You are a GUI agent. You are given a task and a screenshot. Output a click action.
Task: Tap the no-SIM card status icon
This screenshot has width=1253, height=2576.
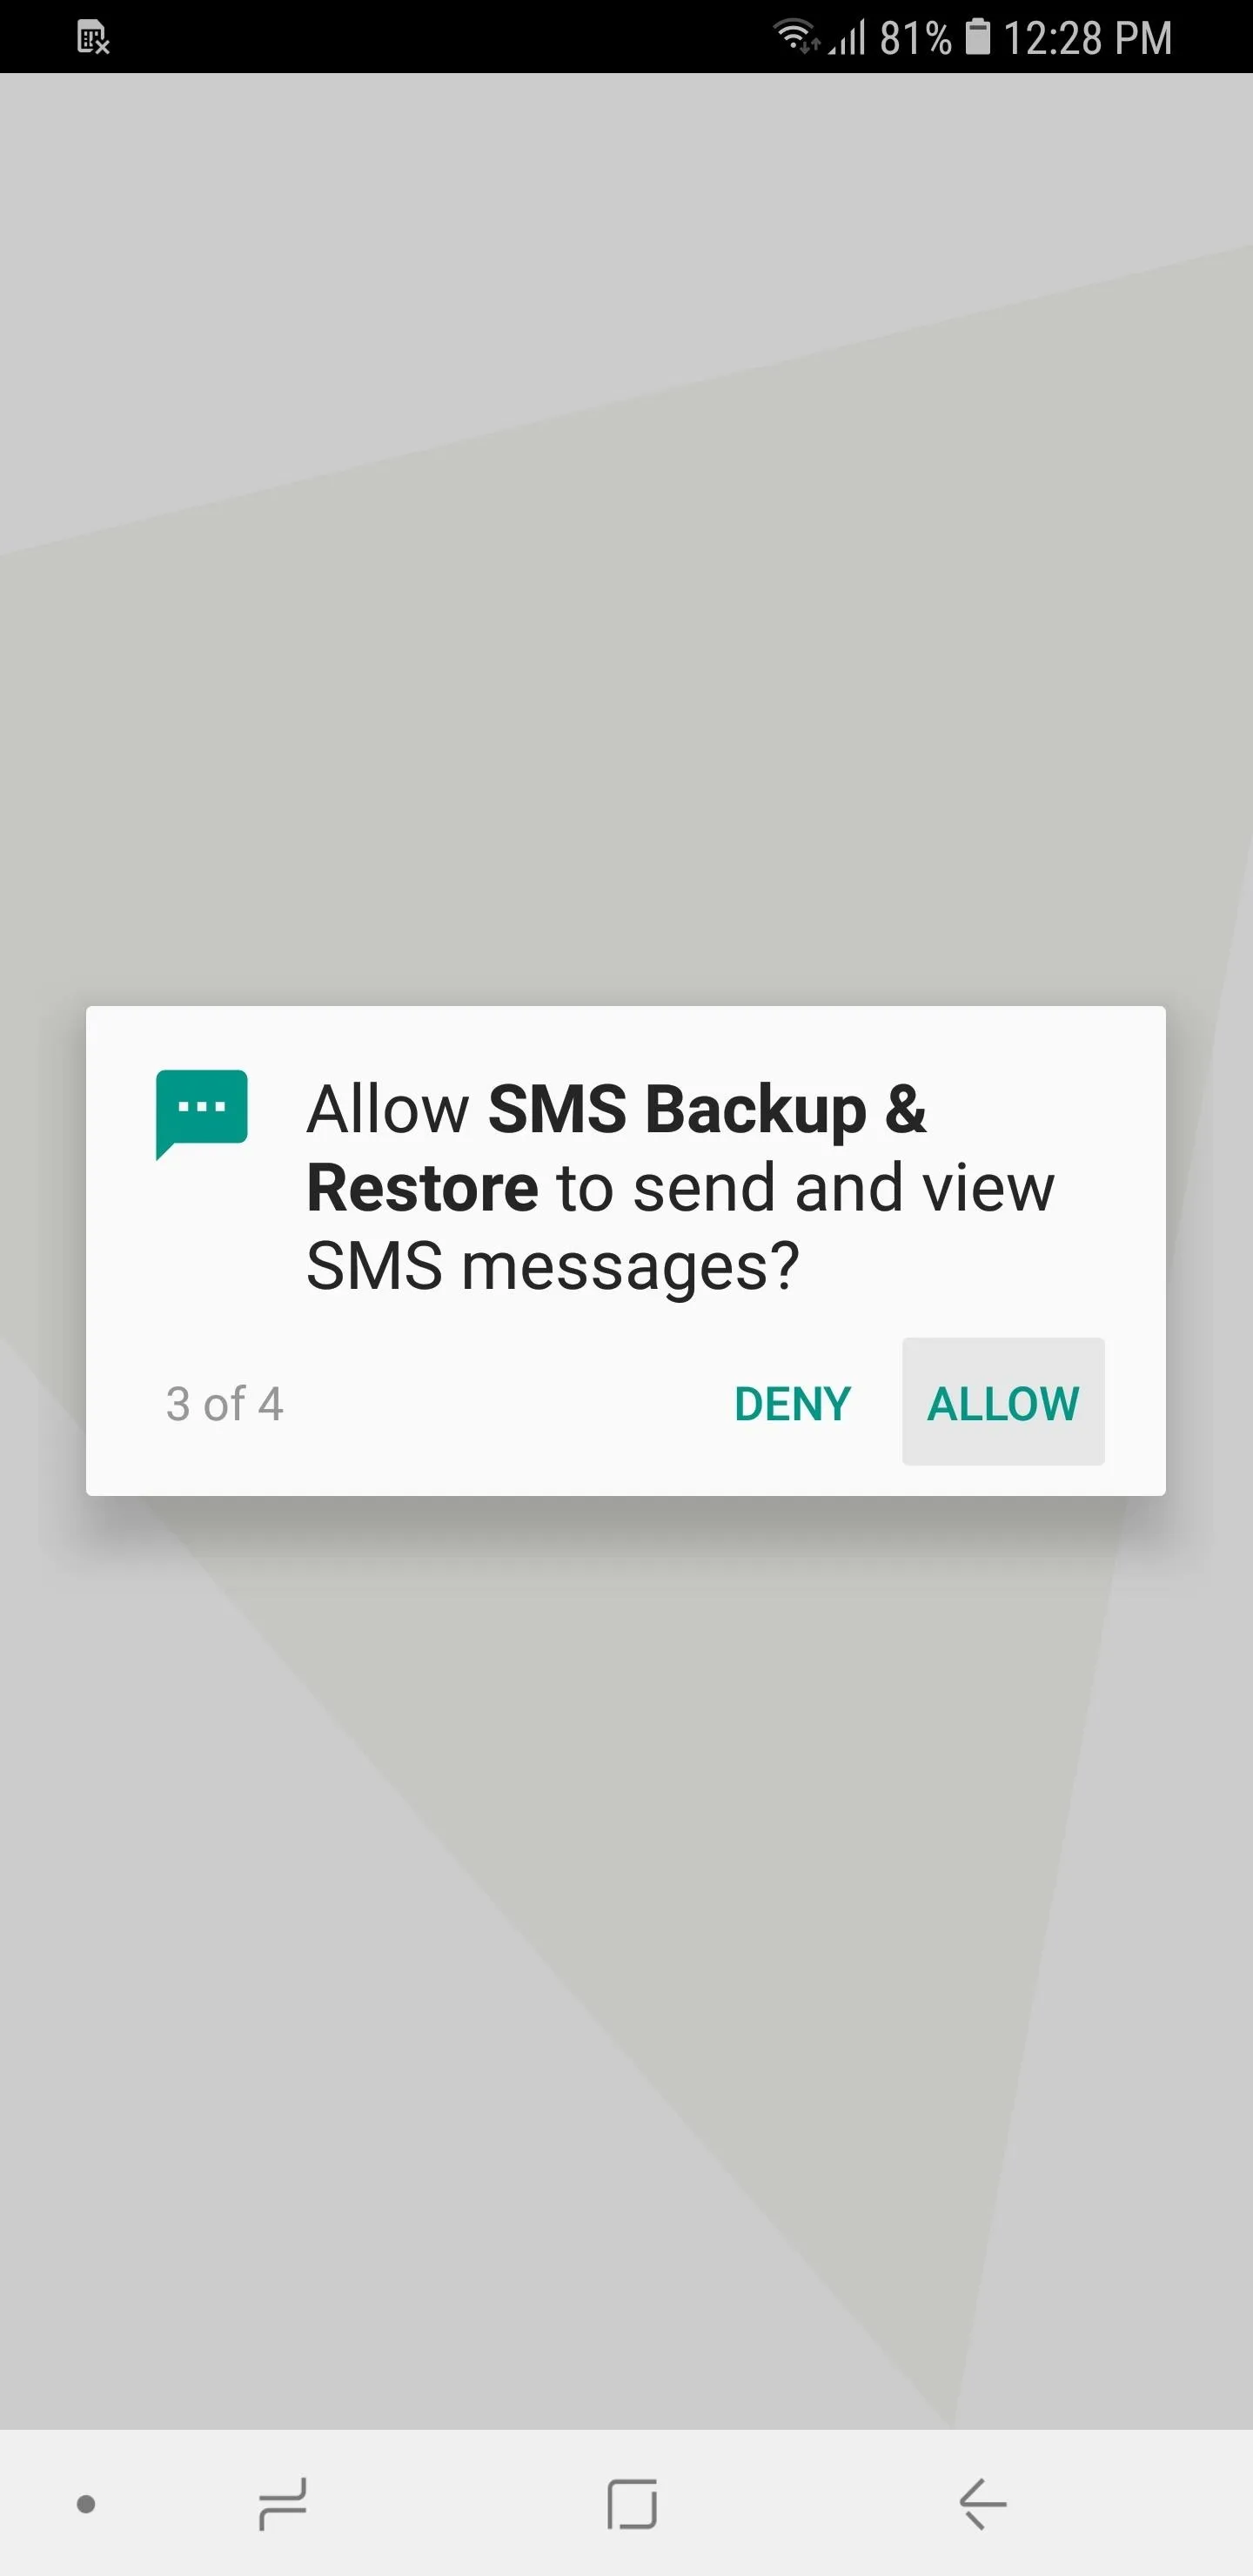[93, 38]
